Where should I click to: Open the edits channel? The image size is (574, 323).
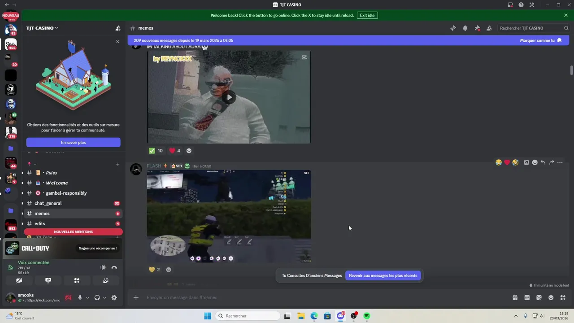(74, 223)
